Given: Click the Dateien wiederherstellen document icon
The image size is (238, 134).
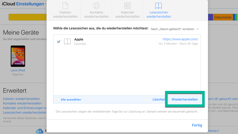Looking at the screenshot, I should click(65, 6).
